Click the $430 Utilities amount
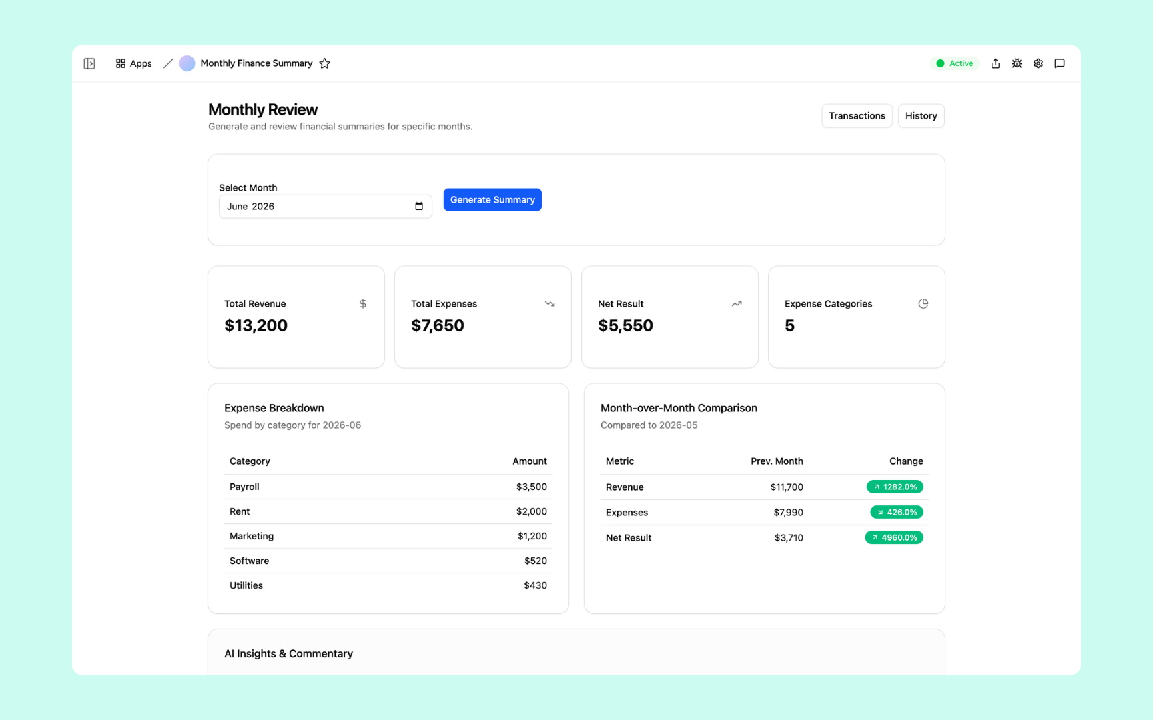1153x720 pixels. point(536,585)
